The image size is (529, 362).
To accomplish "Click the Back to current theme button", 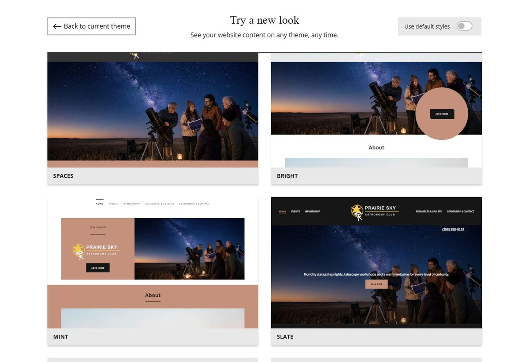I will [91, 26].
